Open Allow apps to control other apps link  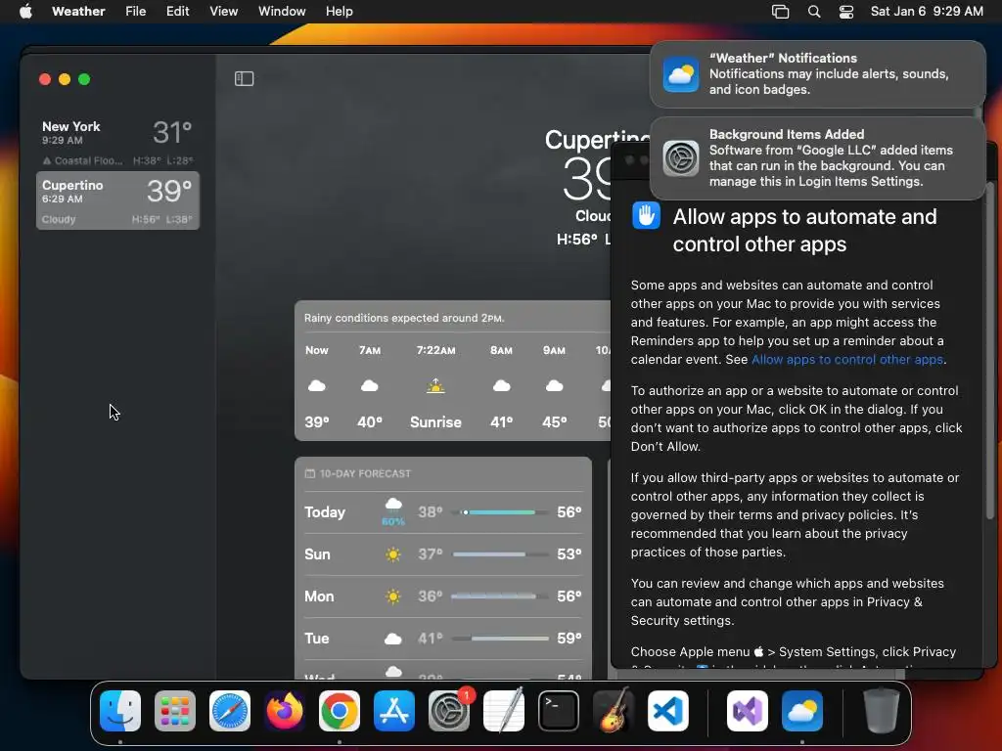pyautogui.click(x=847, y=360)
